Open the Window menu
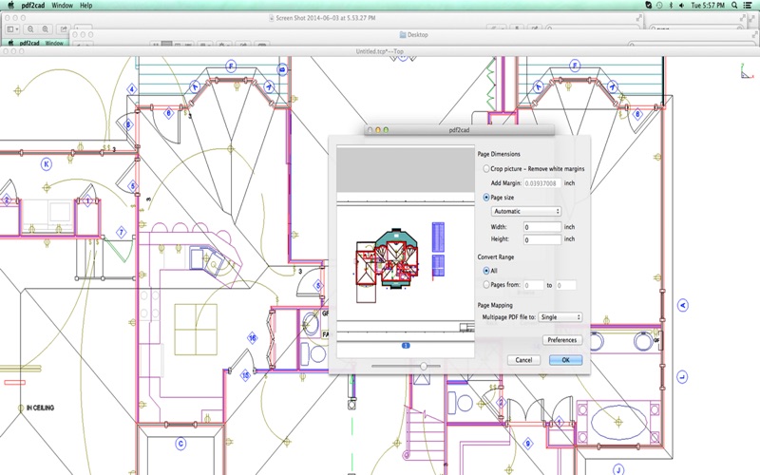This screenshot has width=760, height=475. pyautogui.click(x=62, y=6)
